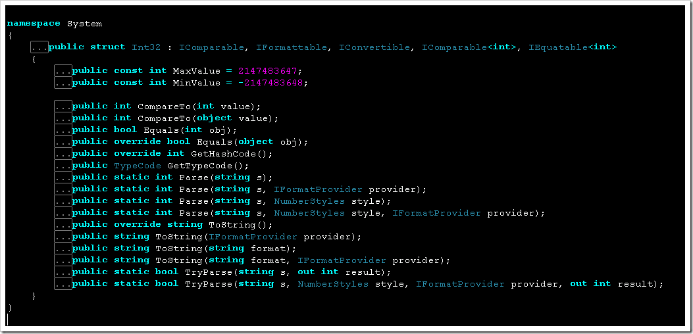This screenshot has width=693, height=334.
Task: Expand collapsed comment before CompareTo(int value)
Action: (63, 107)
